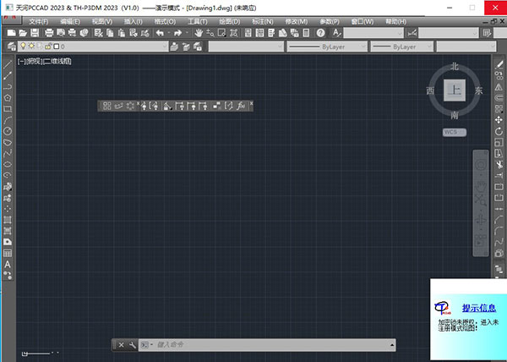507x362 pixels.
Task: Click the Undo arrow icon
Action: (x=160, y=32)
